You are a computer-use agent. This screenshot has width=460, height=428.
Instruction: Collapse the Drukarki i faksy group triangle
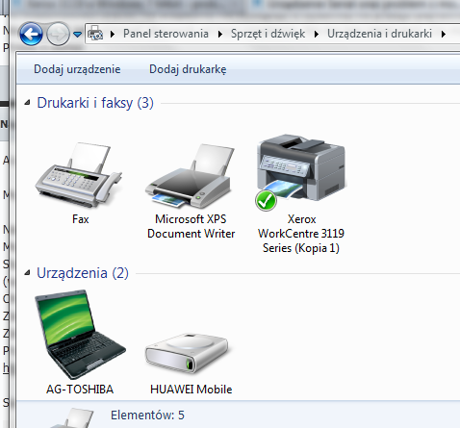[x=28, y=103]
